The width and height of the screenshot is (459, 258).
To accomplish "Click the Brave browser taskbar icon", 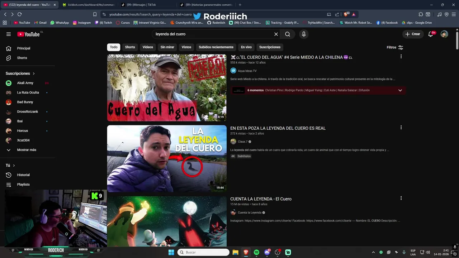I will pyautogui.click(x=246, y=252).
